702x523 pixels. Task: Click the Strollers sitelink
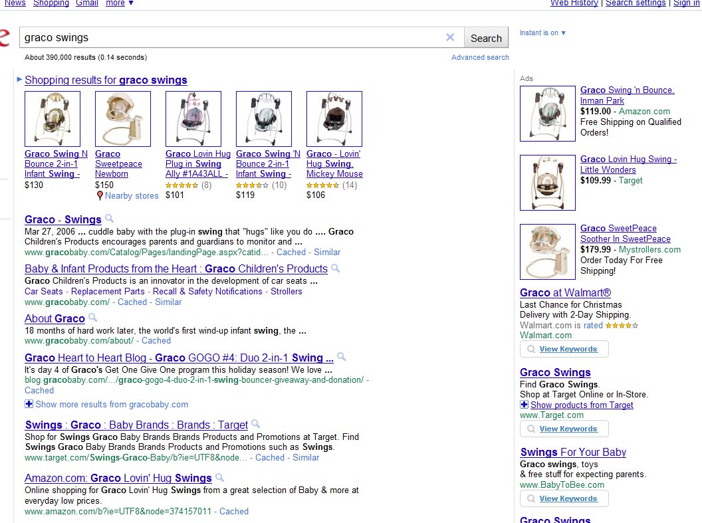tap(286, 291)
